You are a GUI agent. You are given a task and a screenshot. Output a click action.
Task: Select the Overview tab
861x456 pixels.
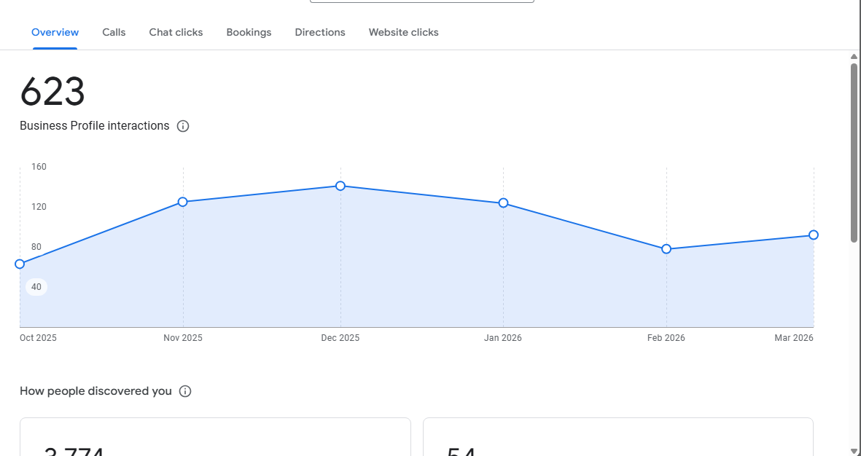tap(55, 32)
